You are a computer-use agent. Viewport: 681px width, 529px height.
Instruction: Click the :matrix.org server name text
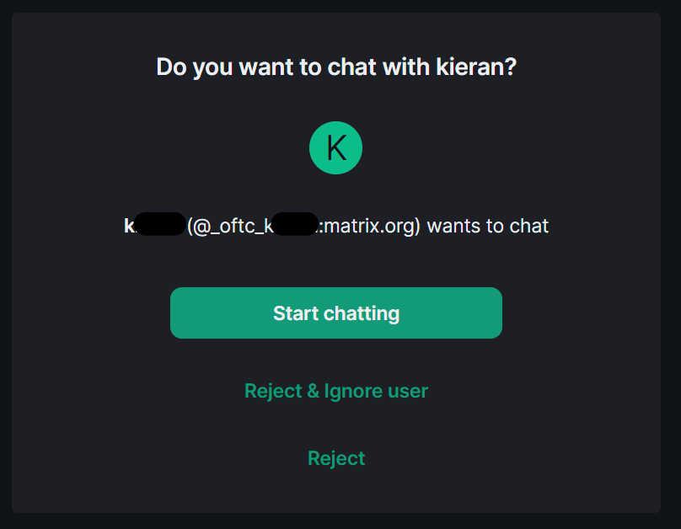pos(367,226)
